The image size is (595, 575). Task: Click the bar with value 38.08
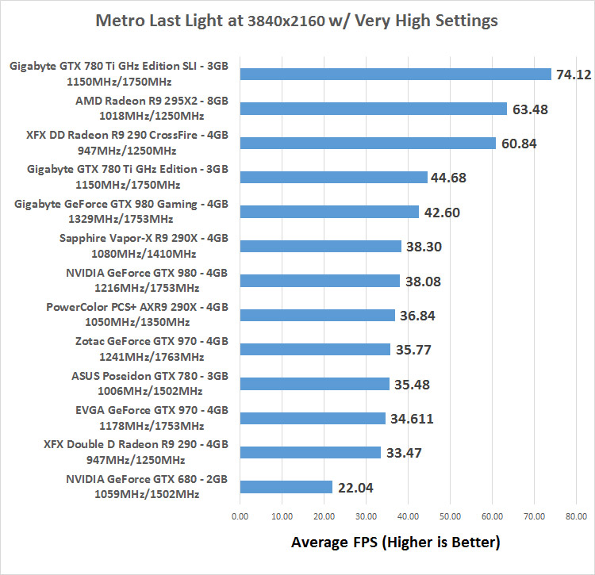(320, 281)
